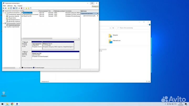Screen dimensions: 189x106
Task: Click the volume list horizontal scrollbar thumb
Action: 38,38
